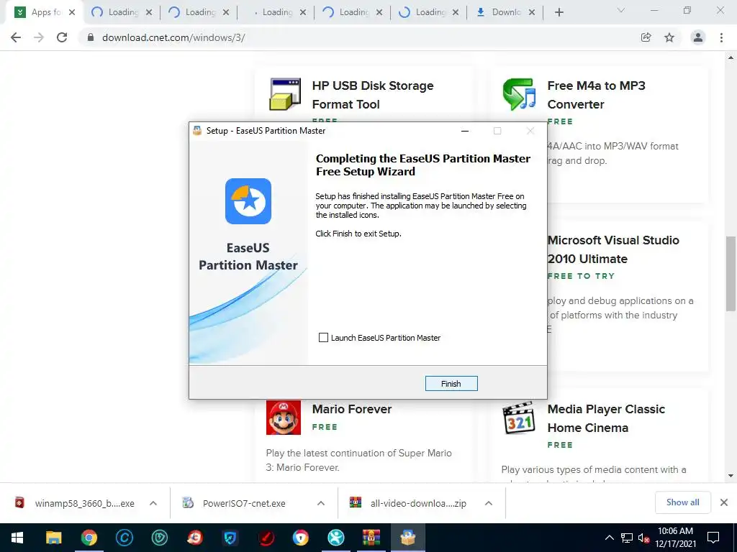
Task: Click the muted volume tray icon
Action: [644, 538]
